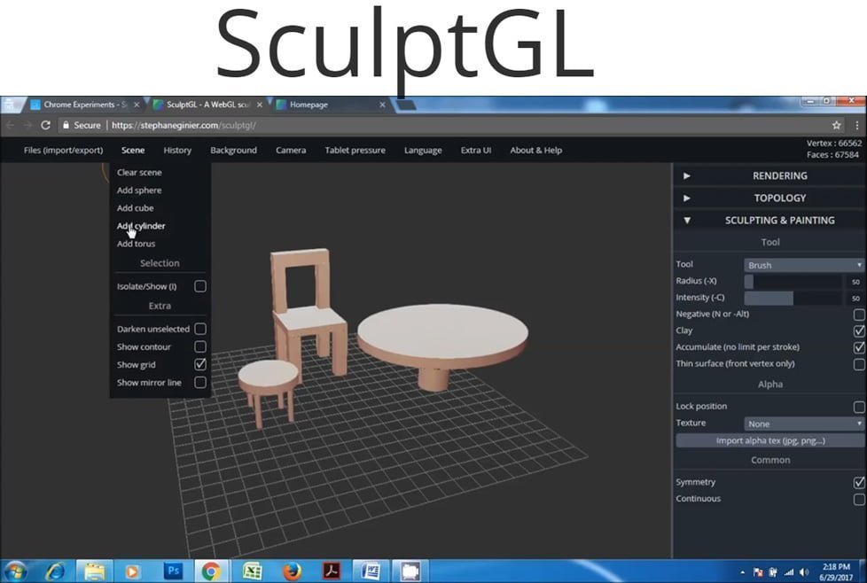This screenshot has width=867, height=583.
Task: Open Word from the taskbar
Action: pos(371,571)
